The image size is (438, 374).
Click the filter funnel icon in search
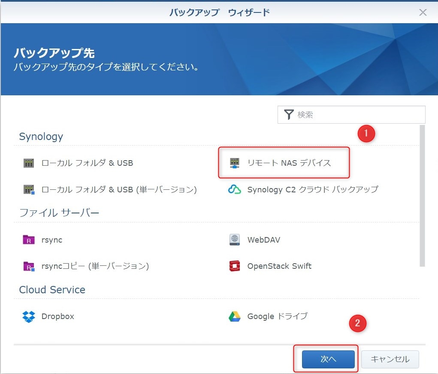click(x=289, y=115)
